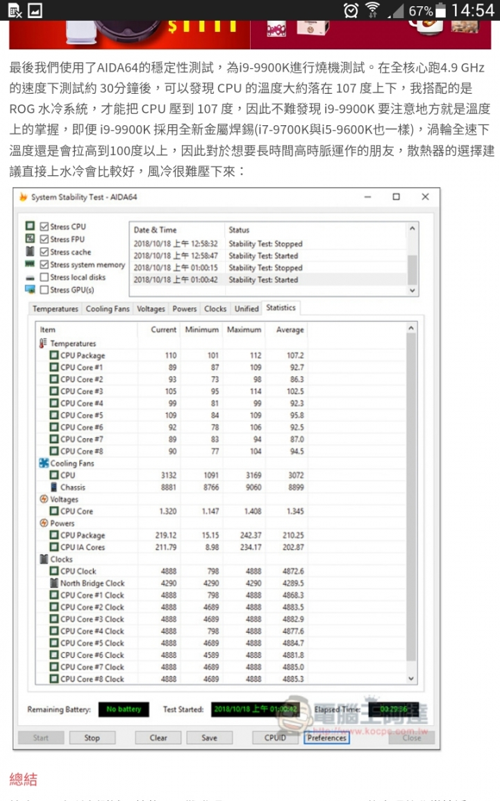Click the AIDA64 flame title icon
The image size is (500, 801).
coord(23,197)
